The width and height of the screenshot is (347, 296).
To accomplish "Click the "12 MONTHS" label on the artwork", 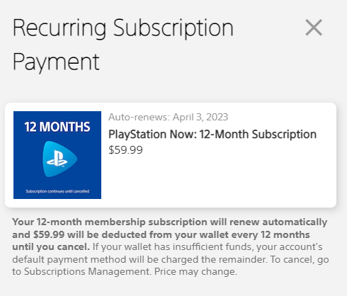I will (57, 127).
